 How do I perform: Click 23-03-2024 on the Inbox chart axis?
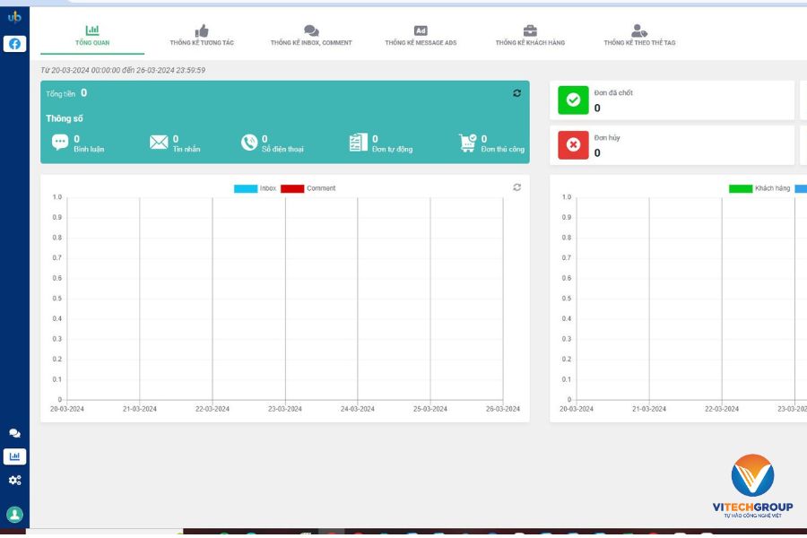pos(285,409)
